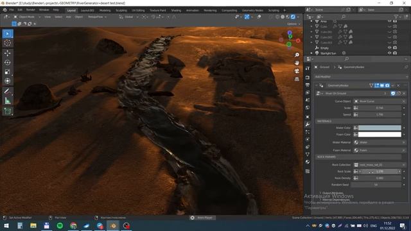The image size is (411, 231).
Task: Open the Physics properties tab
Action: point(308,139)
